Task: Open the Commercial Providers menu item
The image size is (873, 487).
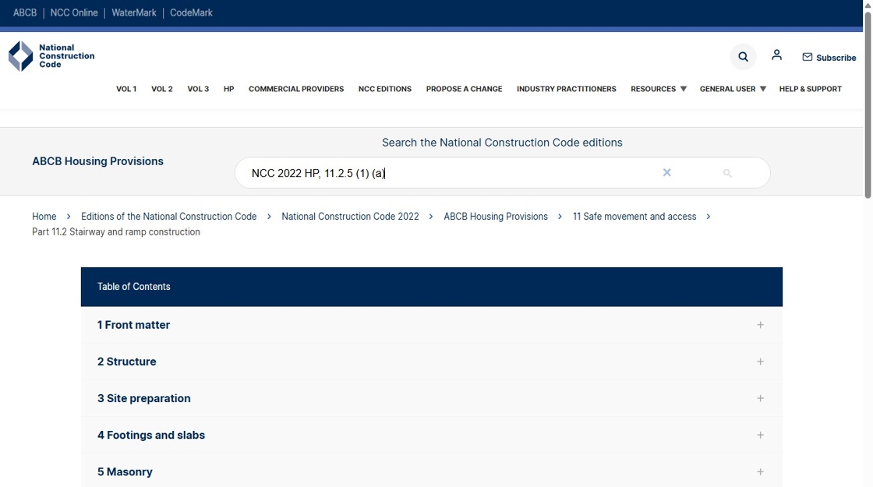Action: tap(296, 89)
